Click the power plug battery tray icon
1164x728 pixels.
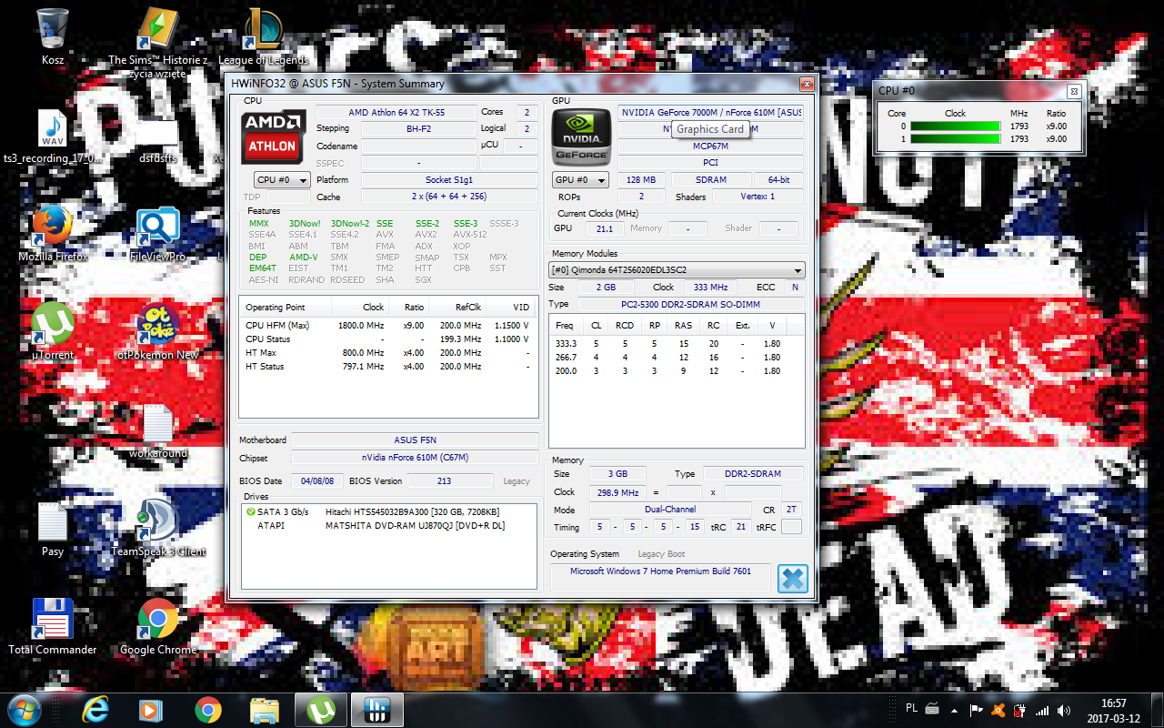1020,710
